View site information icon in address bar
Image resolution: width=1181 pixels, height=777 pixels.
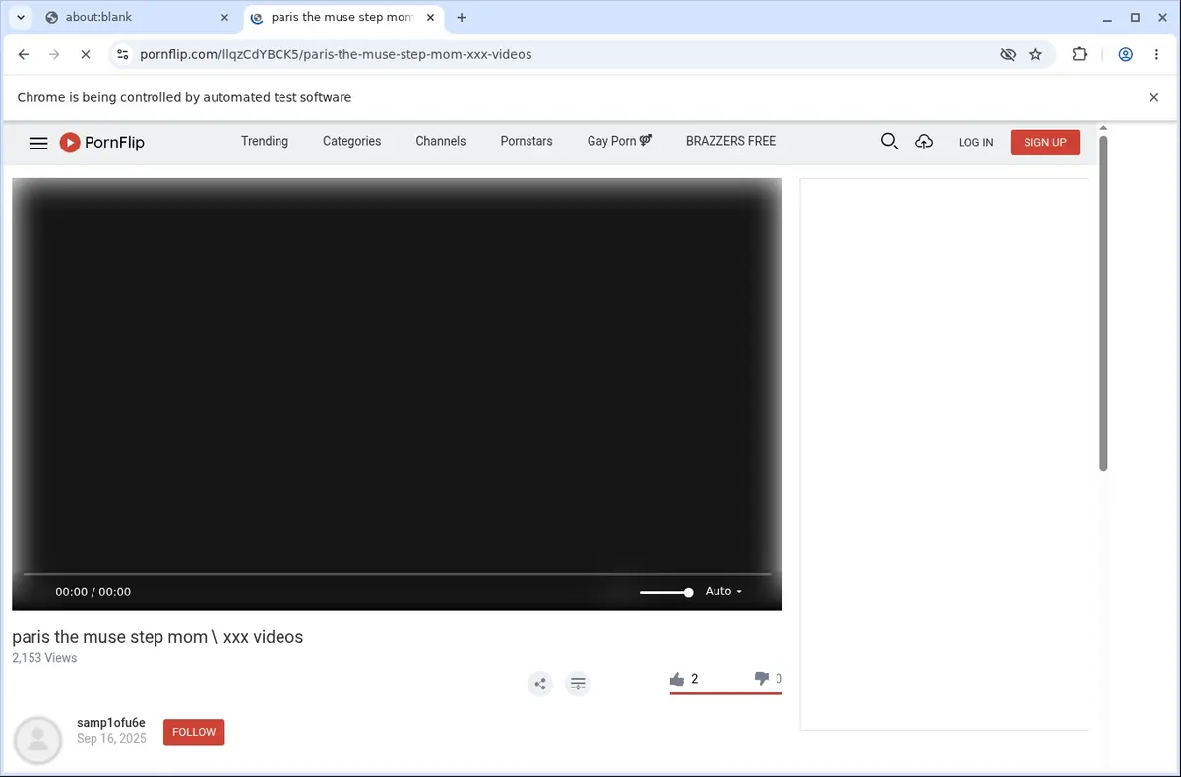tap(122, 55)
